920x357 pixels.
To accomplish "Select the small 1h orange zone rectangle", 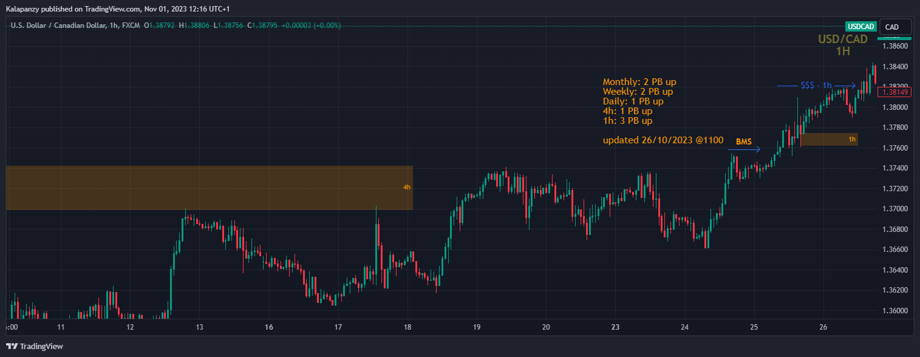I will [x=830, y=139].
